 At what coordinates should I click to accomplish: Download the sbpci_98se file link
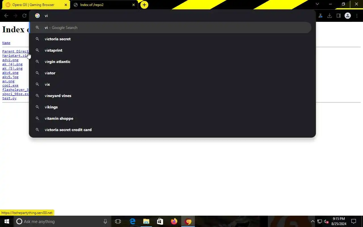15,94
